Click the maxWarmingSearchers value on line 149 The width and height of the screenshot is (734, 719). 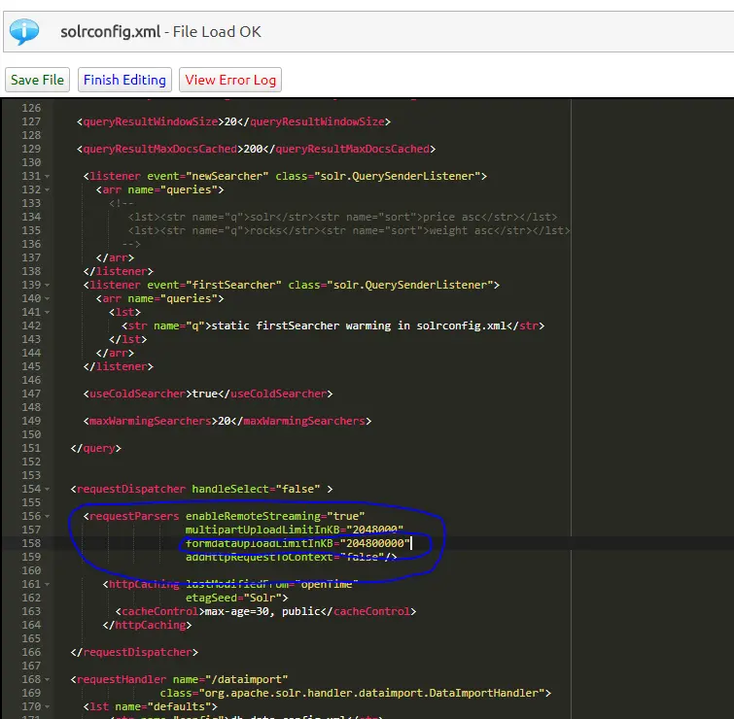(225, 421)
